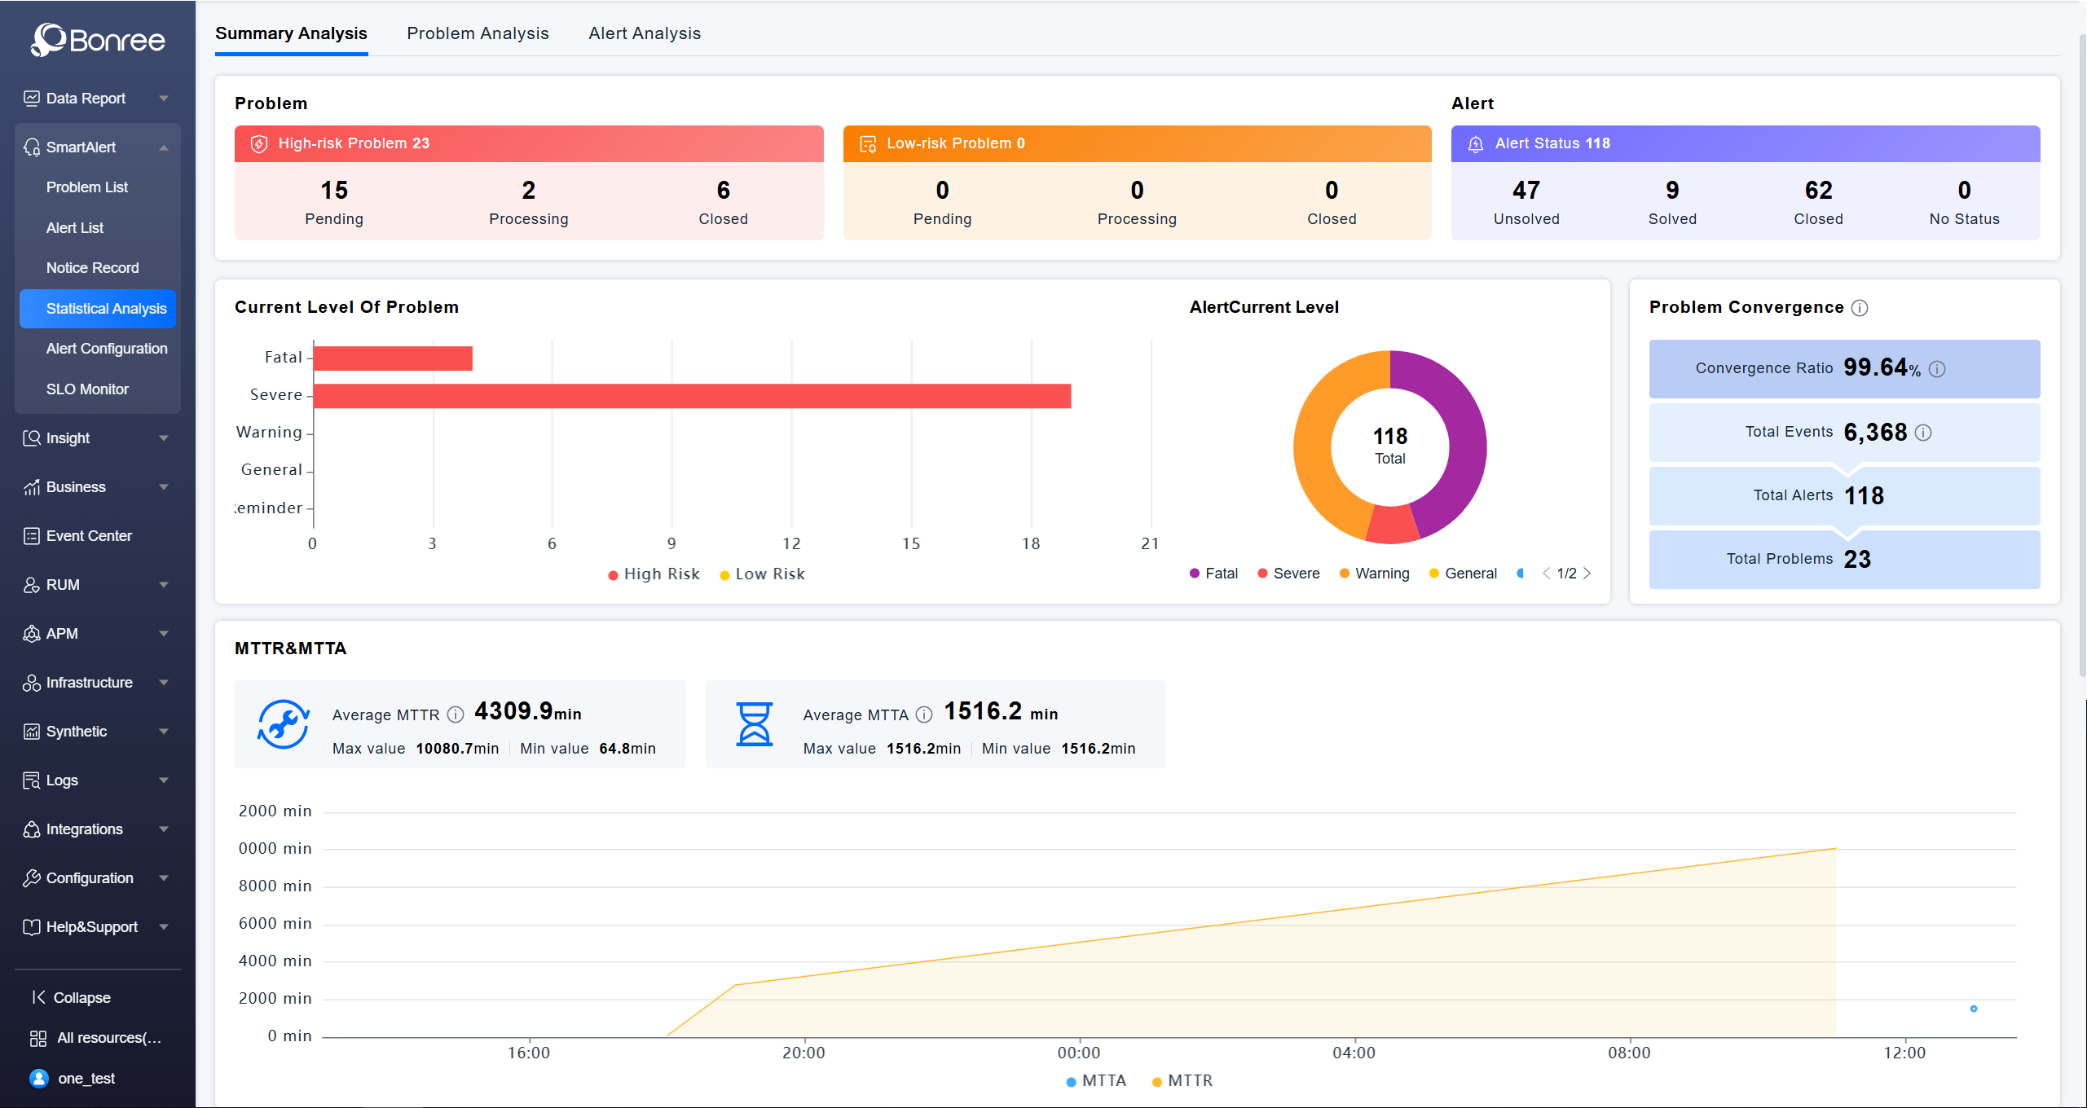Click the Bonree logo
Image resolution: width=2087 pixels, height=1108 pixels.
(x=97, y=39)
